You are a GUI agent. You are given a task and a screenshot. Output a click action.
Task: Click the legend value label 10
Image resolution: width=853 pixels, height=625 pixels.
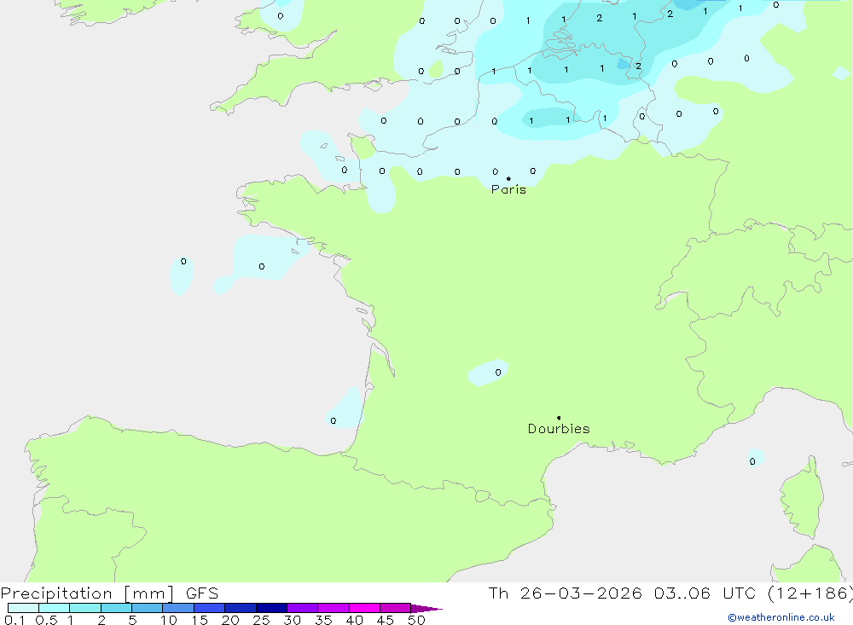tap(169, 620)
